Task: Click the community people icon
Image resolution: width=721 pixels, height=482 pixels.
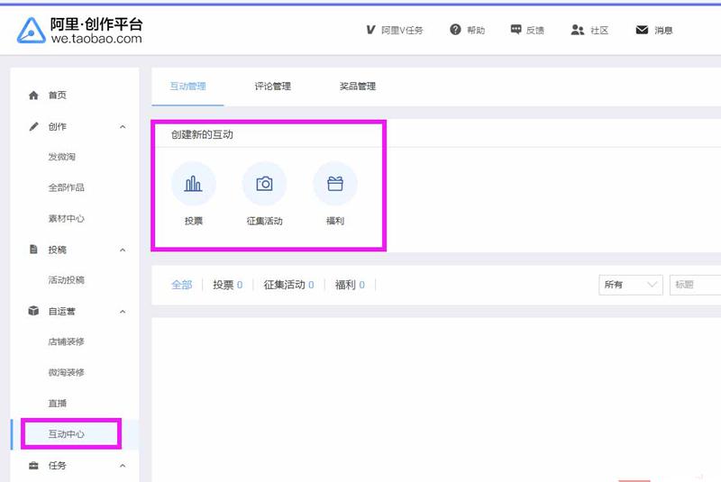Action: [x=577, y=30]
